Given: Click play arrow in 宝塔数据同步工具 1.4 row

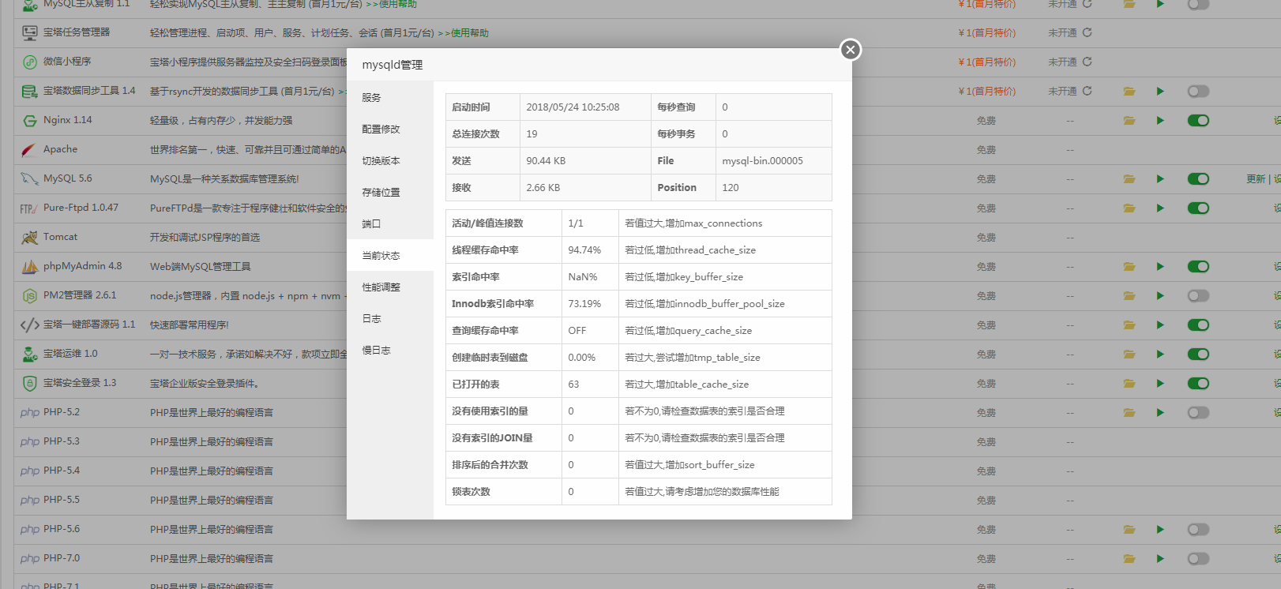Looking at the screenshot, I should click(x=1160, y=92).
